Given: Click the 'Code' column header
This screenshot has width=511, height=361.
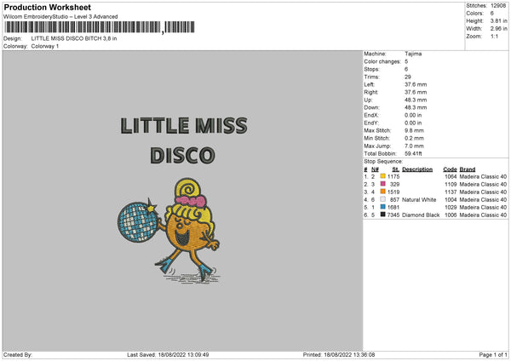Looking at the screenshot, I should 450,169.
